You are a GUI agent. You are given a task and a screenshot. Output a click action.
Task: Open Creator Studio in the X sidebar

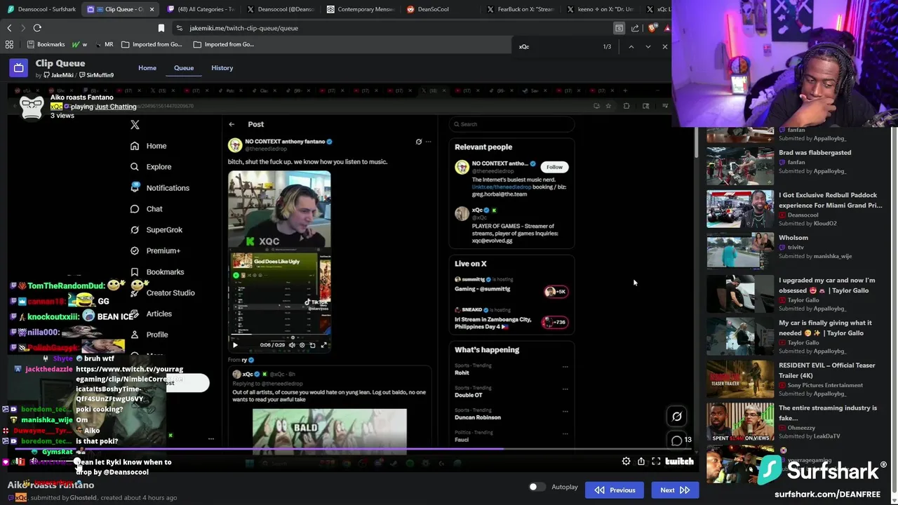point(163,293)
